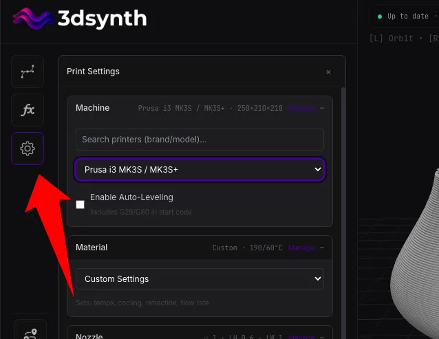Screen dimensions: 439x339
Task: Click the Up to date status indicator
Action: [403, 17]
